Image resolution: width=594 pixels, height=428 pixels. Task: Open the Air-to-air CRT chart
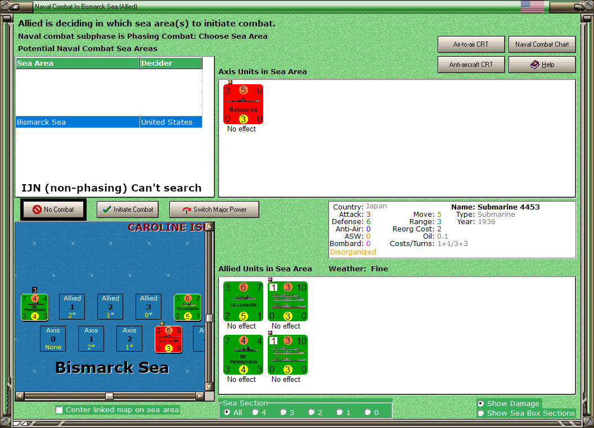click(x=471, y=44)
